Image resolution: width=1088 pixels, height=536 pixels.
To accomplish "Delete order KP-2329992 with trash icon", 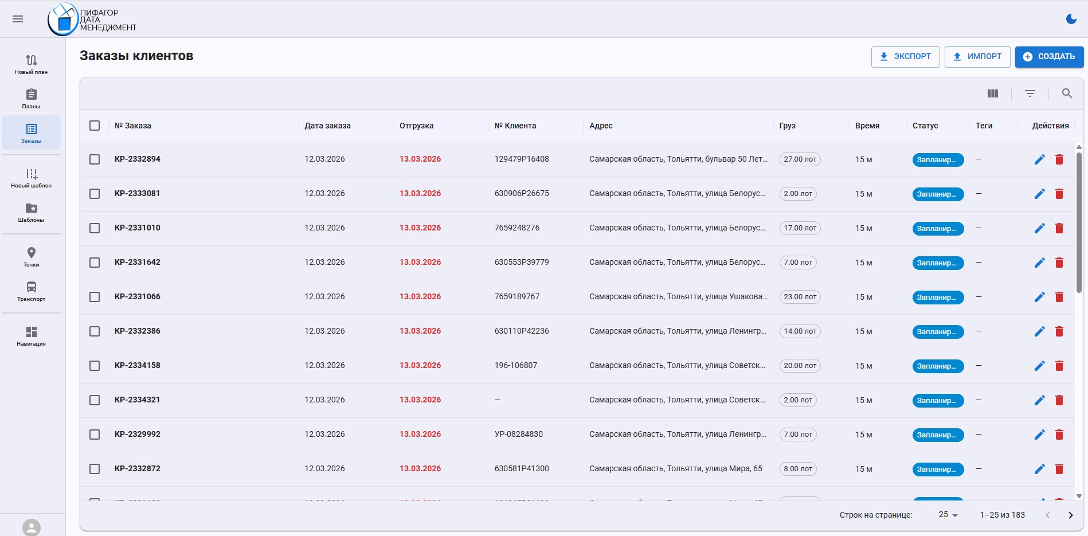I will coord(1059,435).
